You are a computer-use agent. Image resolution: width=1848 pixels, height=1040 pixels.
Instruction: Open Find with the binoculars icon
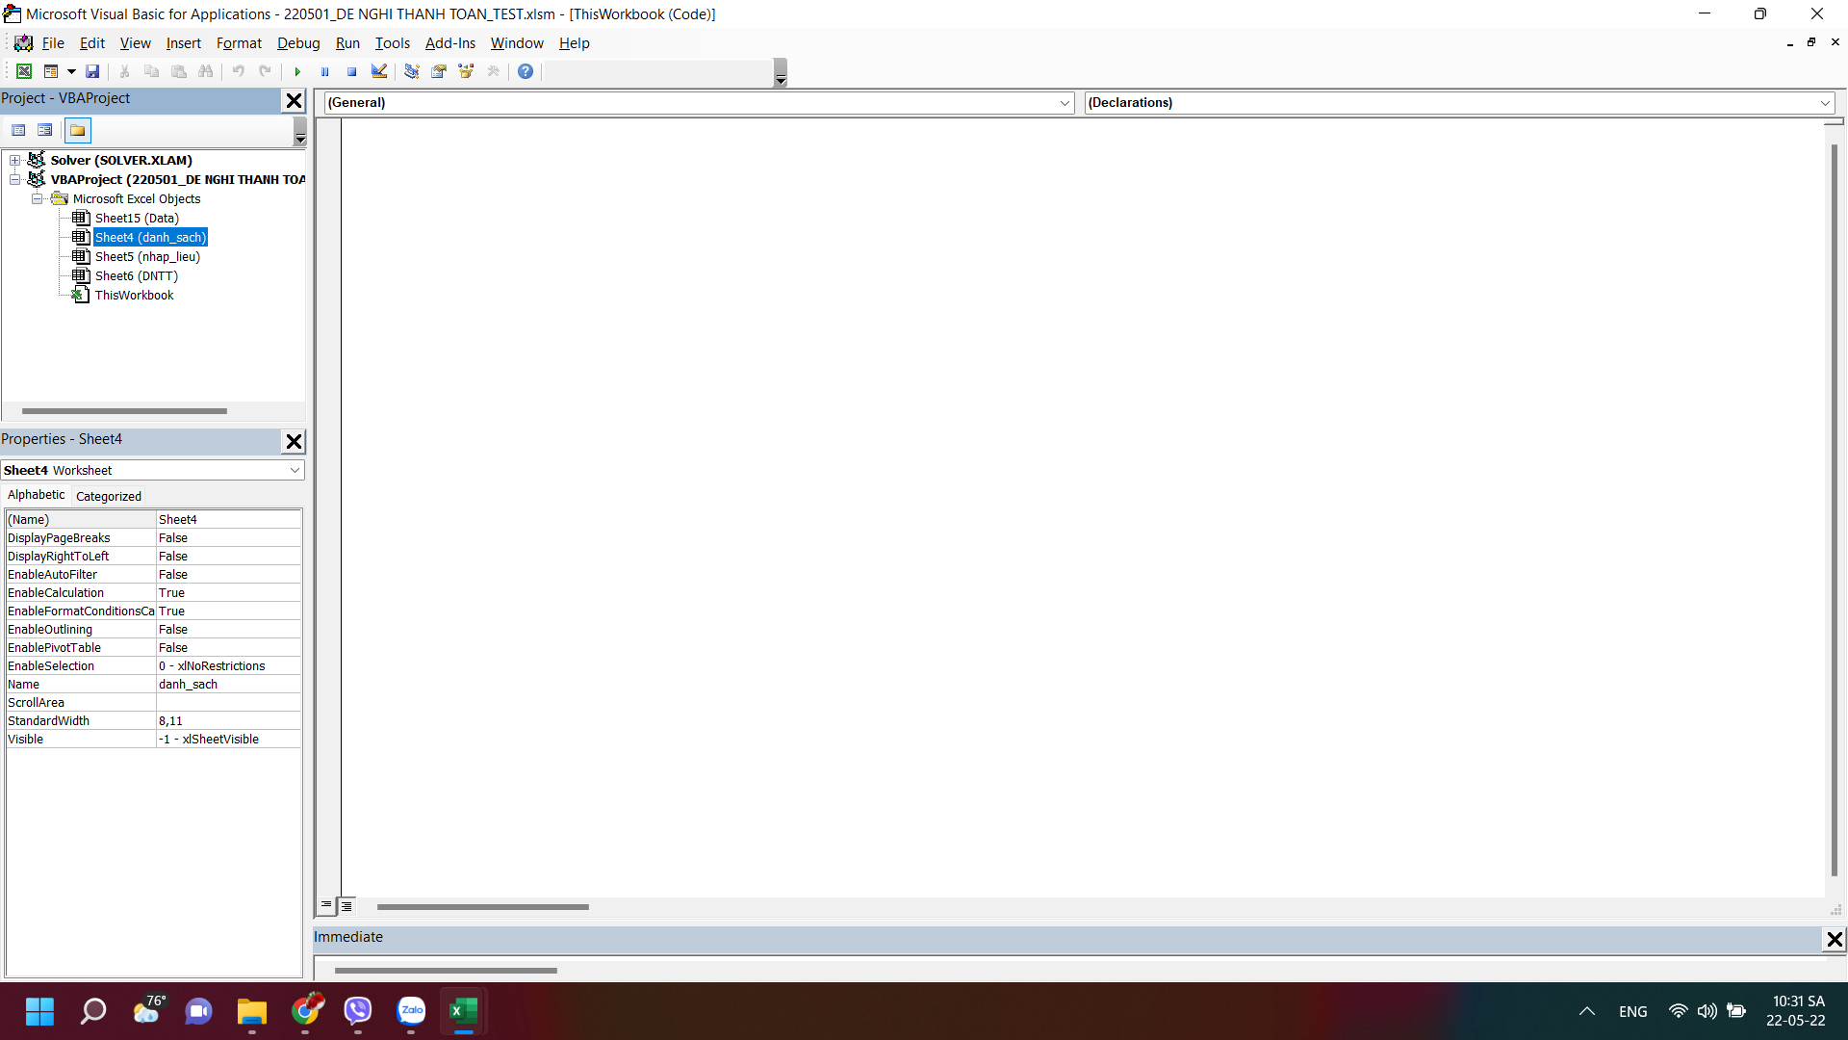point(205,71)
